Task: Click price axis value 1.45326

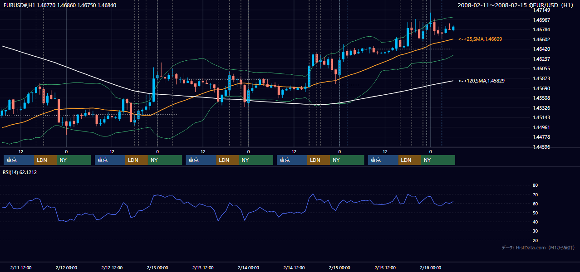Action: pos(541,108)
